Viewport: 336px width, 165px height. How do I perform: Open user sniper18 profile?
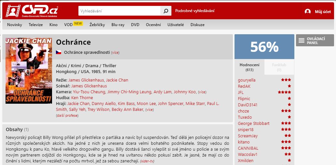[246, 130]
